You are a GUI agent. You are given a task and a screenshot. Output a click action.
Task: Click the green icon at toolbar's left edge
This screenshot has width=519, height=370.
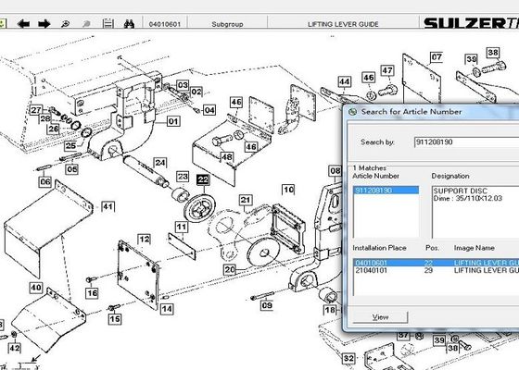[3, 24]
